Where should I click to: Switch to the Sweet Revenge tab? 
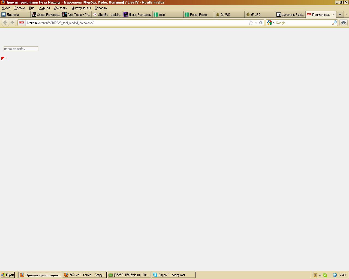coord(46,14)
